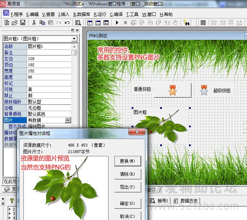Click the Cut scissors toolbar icon
The width and height of the screenshot is (247, 220).
pyautogui.click(x=34, y=22)
